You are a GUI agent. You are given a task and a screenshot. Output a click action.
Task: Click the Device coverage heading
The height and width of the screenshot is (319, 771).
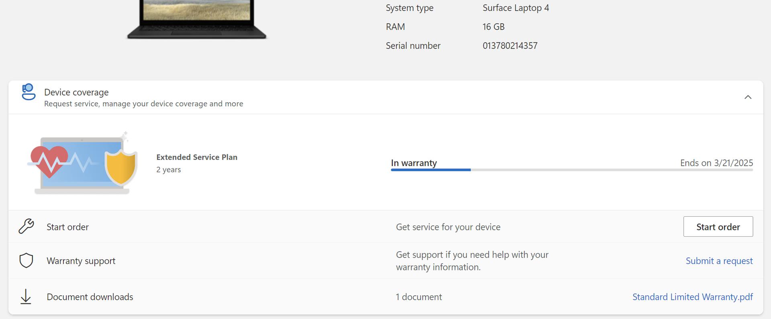click(76, 92)
